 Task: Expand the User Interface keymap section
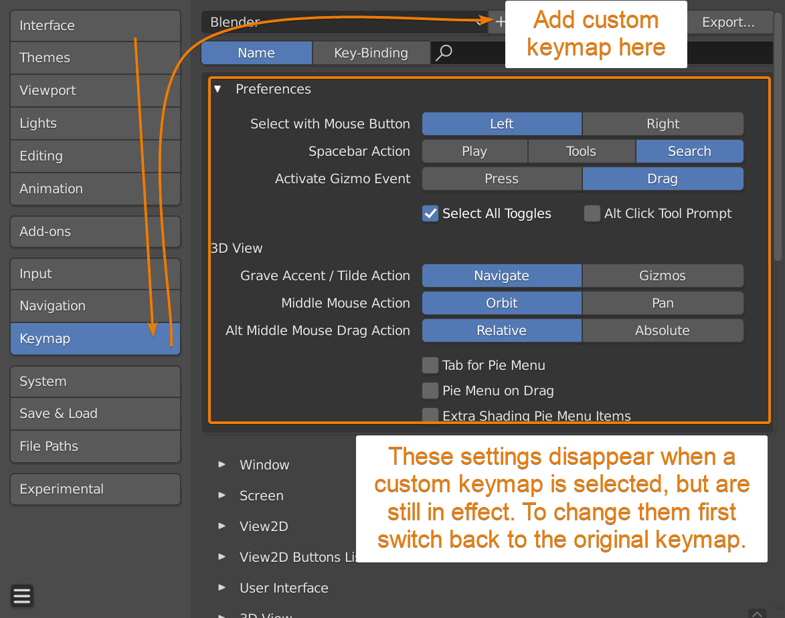[222, 588]
